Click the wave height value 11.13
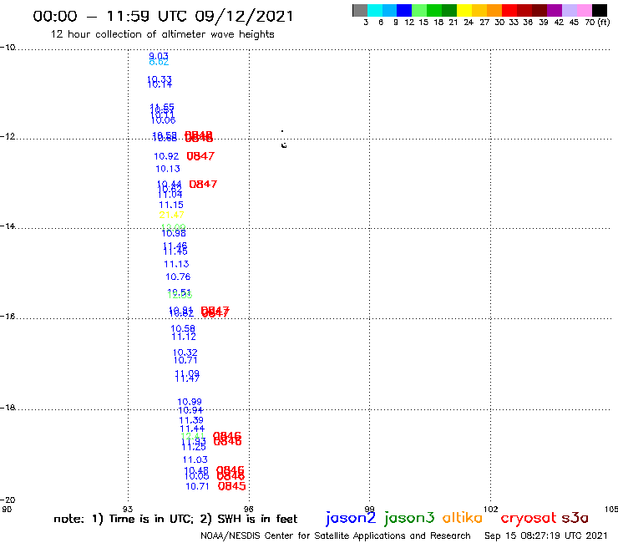This screenshot has width=618, height=543. pos(176,264)
